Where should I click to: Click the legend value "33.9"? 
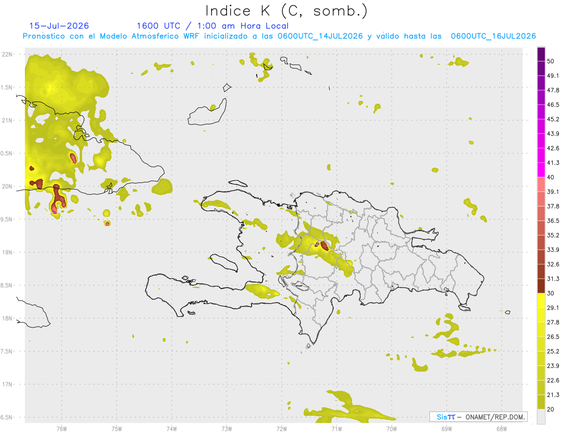coord(554,250)
